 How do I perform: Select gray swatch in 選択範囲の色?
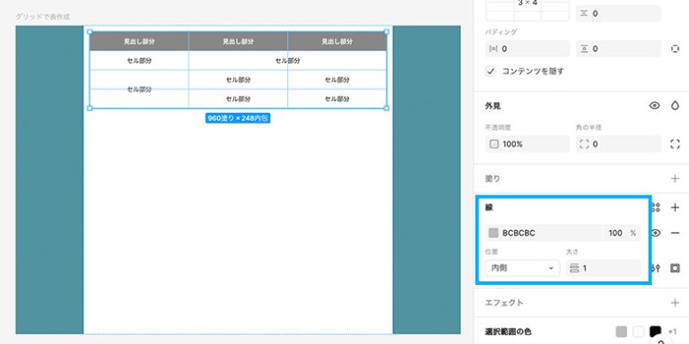point(622,331)
